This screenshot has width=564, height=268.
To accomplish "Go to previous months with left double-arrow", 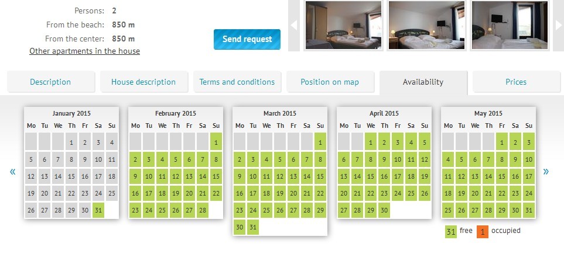I will 12,172.
